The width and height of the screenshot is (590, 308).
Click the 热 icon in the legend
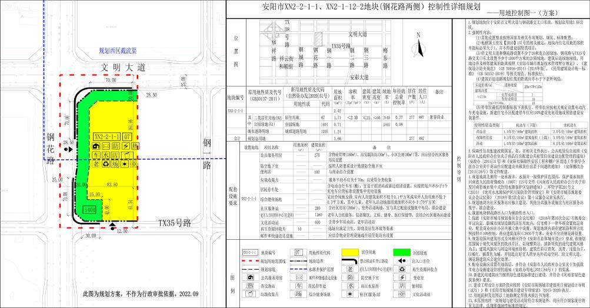250,286
